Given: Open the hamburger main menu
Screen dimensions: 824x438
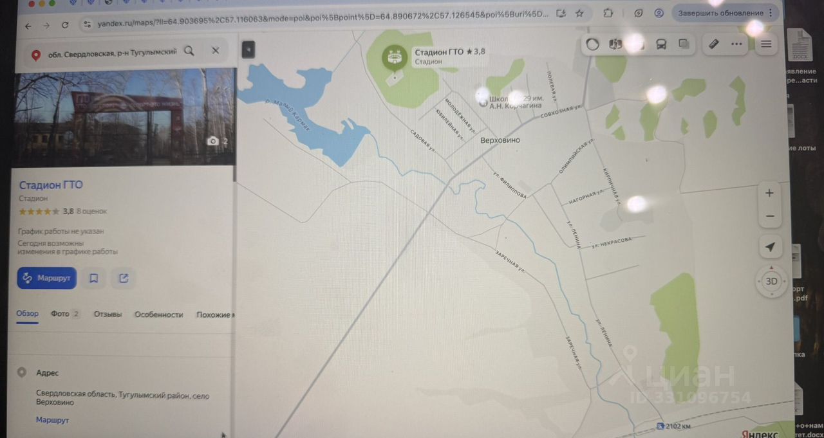Looking at the screenshot, I should coord(766,44).
